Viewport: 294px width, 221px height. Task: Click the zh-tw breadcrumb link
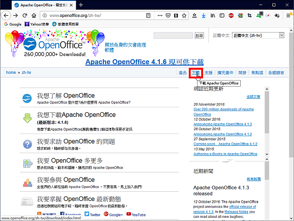26,72
